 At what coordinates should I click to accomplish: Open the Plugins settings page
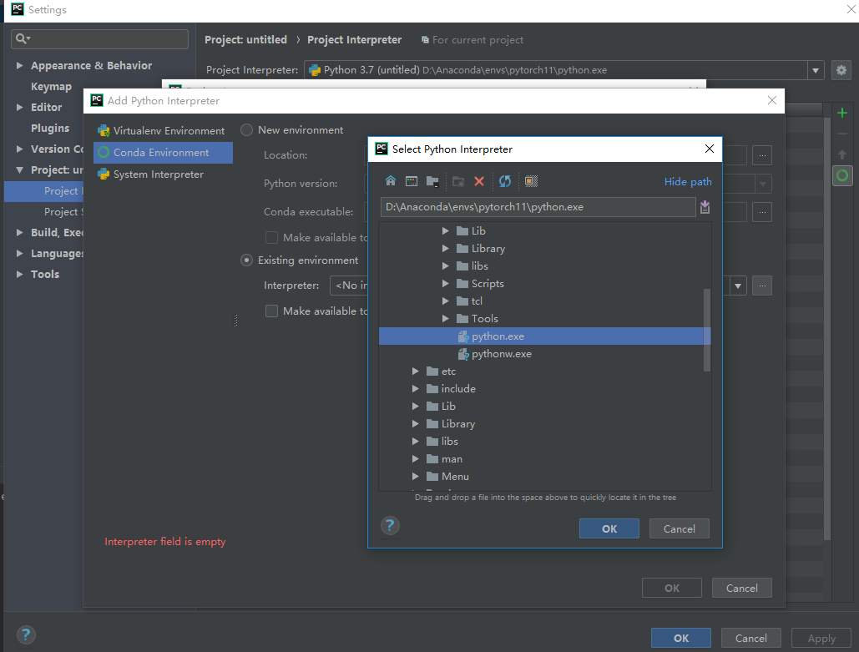(50, 129)
